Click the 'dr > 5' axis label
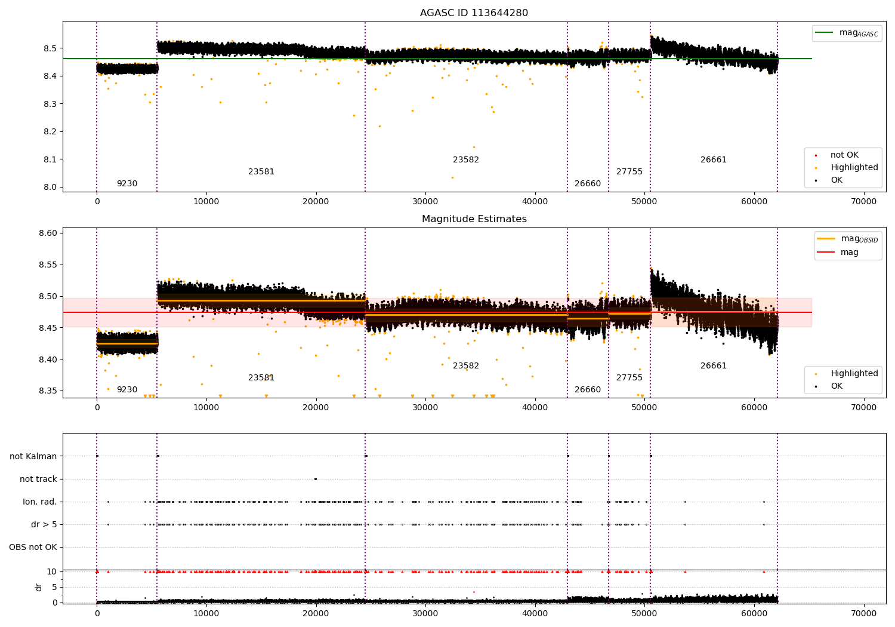Screen dimensions: 895x627 (44, 524)
